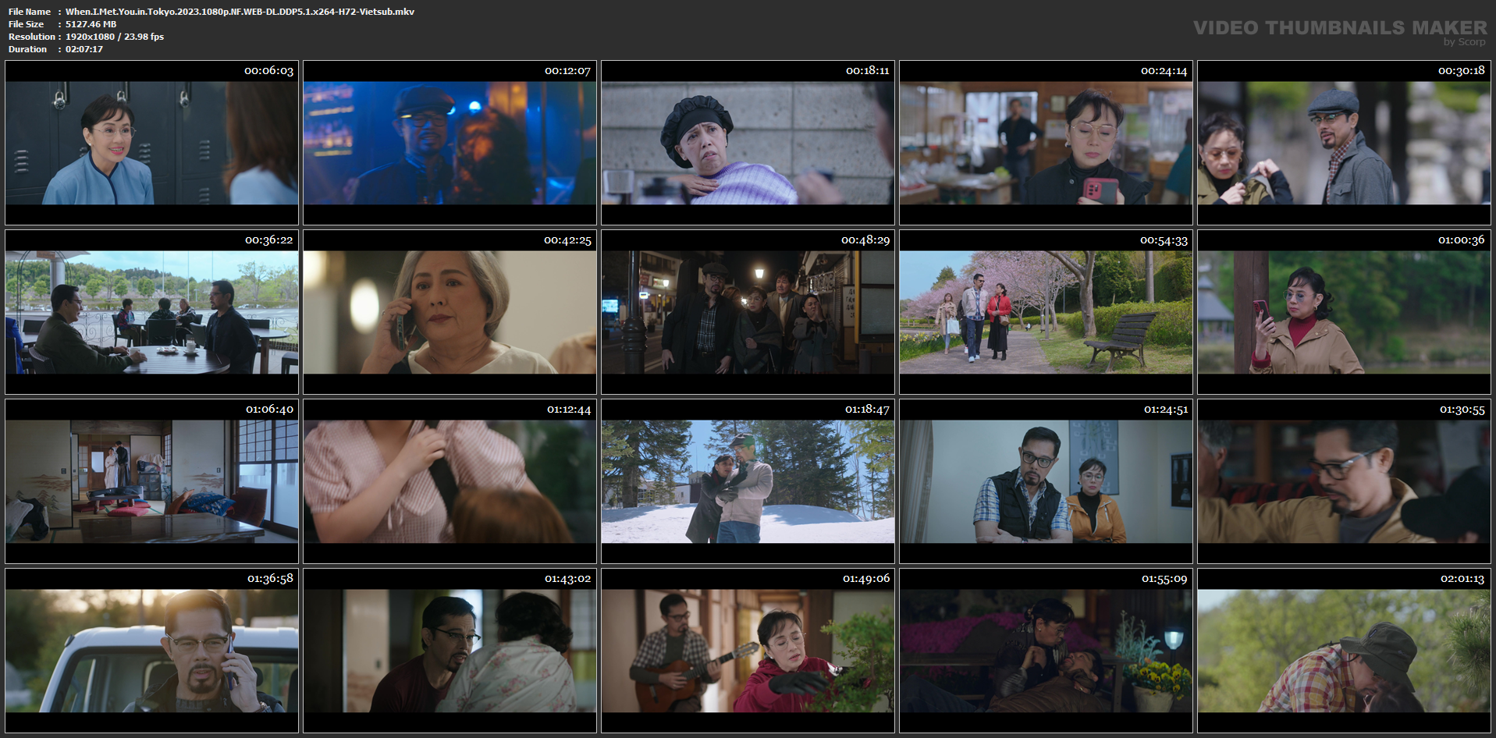Viewport: 1496px width, 738px height.
Task: Click the Resolution label
Action: pyautogui.click(x=32, y=37)
